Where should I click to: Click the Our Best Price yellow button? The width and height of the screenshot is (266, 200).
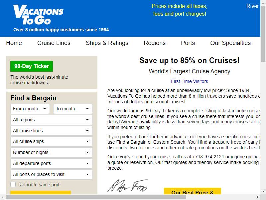point(193,191)
